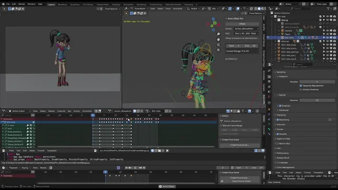This screenshot has width=338, height=190.
Task: Click the navigation gizmo in the 3D viewport
Action: click(213, 24)
